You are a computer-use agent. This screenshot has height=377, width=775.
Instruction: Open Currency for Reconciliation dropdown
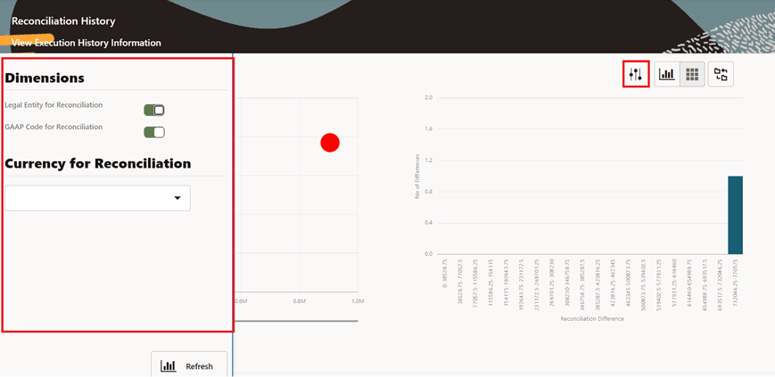pos(97,198)
